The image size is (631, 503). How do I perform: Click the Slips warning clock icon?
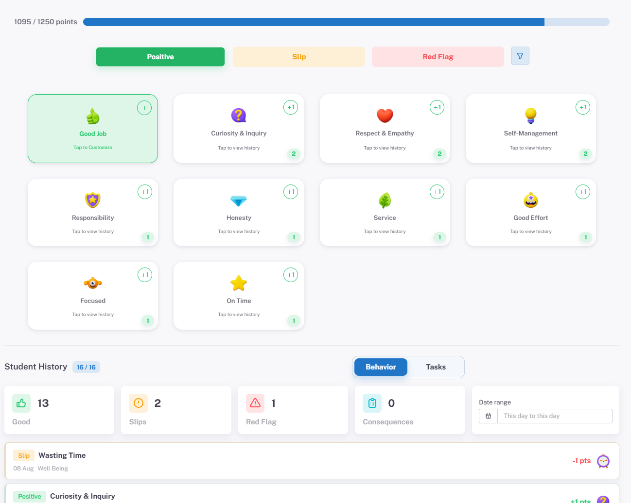click(x=139, y=403)
